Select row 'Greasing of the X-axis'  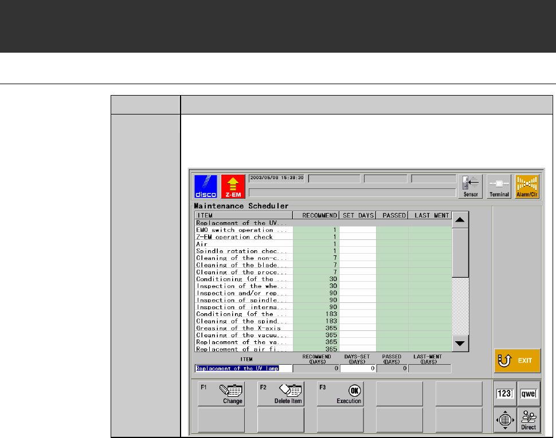[323, 328]
